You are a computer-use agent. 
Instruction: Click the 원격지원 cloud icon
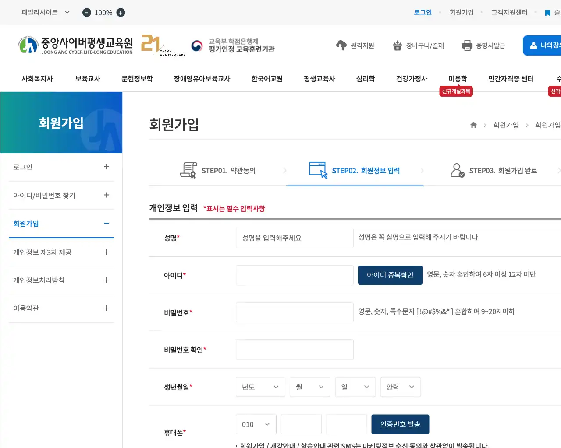(x=341, y=45)
